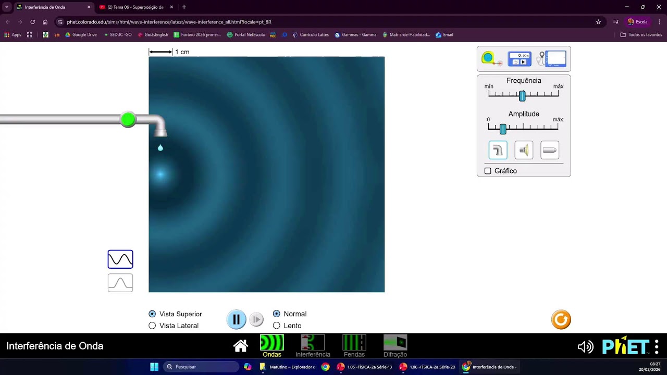
Task: Pause the simulation
Action: 236,319
